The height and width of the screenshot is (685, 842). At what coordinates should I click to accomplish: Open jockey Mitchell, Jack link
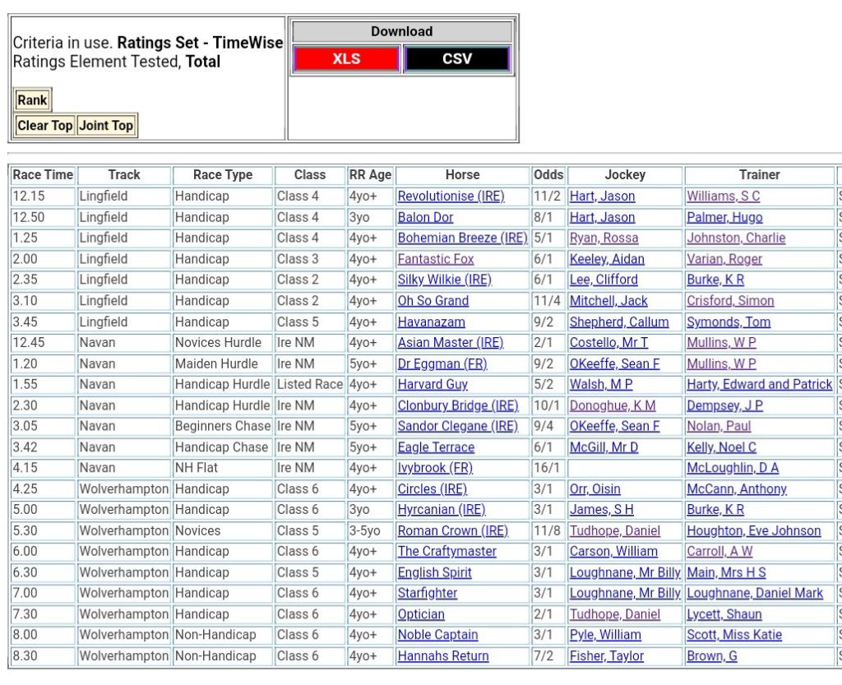608,301
